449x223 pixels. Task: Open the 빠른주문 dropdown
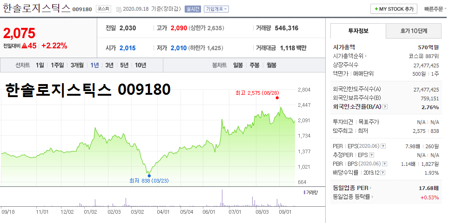(436, 9)
